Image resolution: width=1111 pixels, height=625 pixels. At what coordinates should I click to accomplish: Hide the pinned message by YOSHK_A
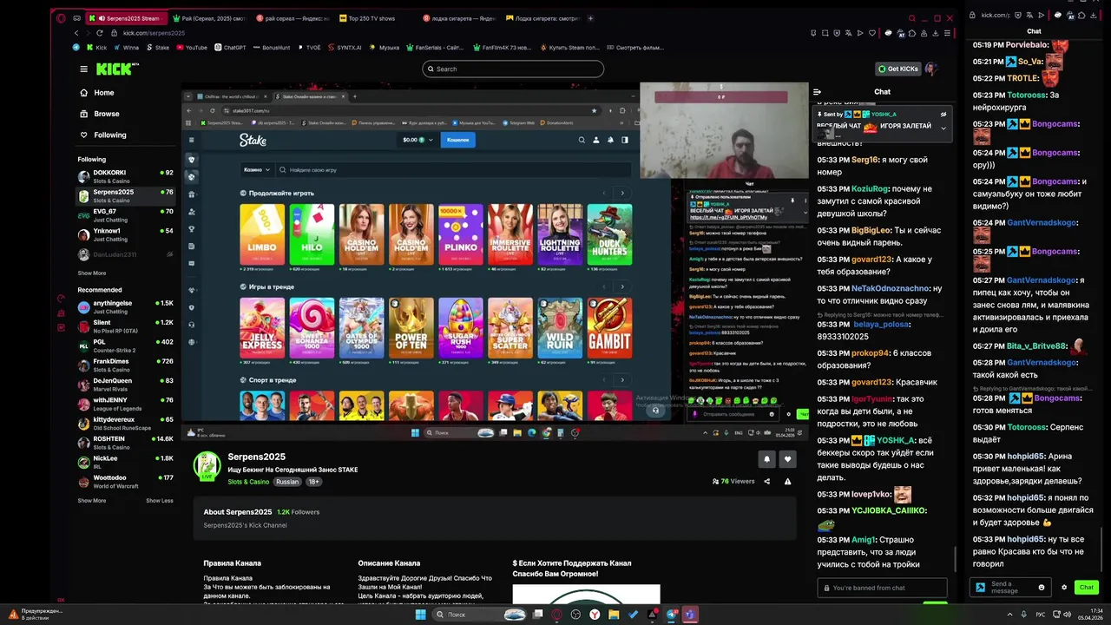click(x=943, y=115)
